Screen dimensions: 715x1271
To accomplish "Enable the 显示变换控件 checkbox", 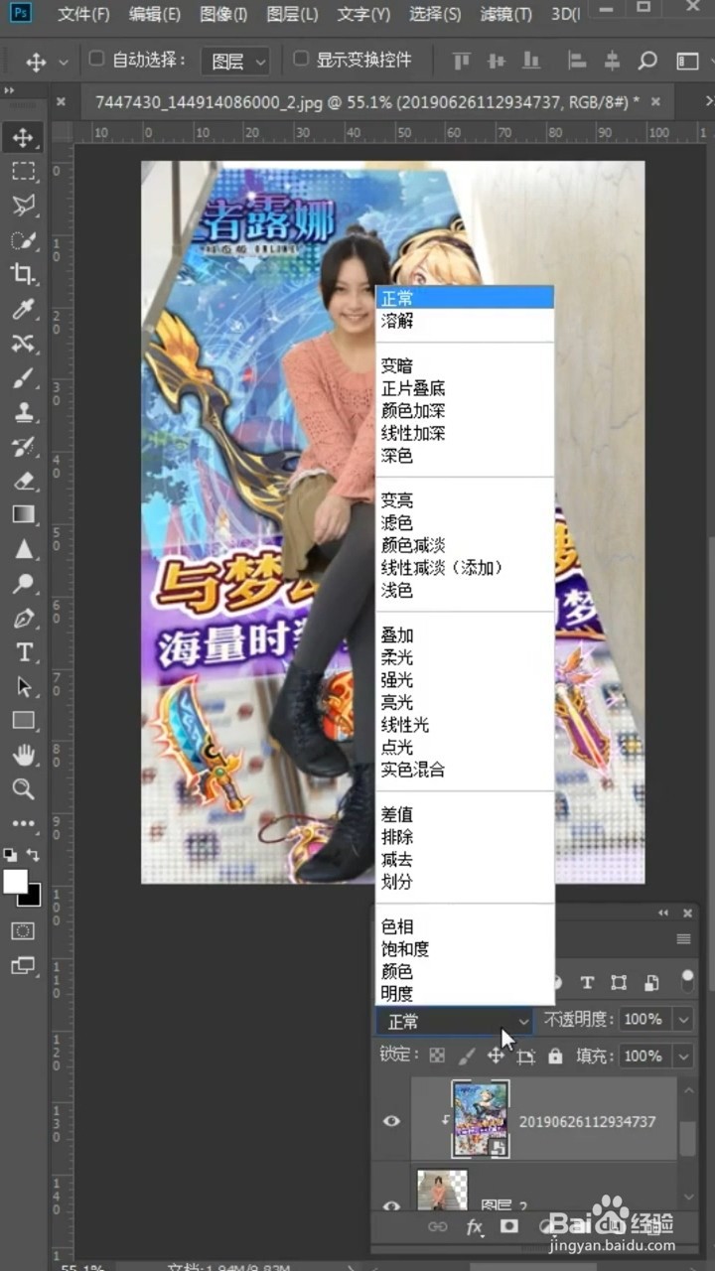I will click(301, 59).
